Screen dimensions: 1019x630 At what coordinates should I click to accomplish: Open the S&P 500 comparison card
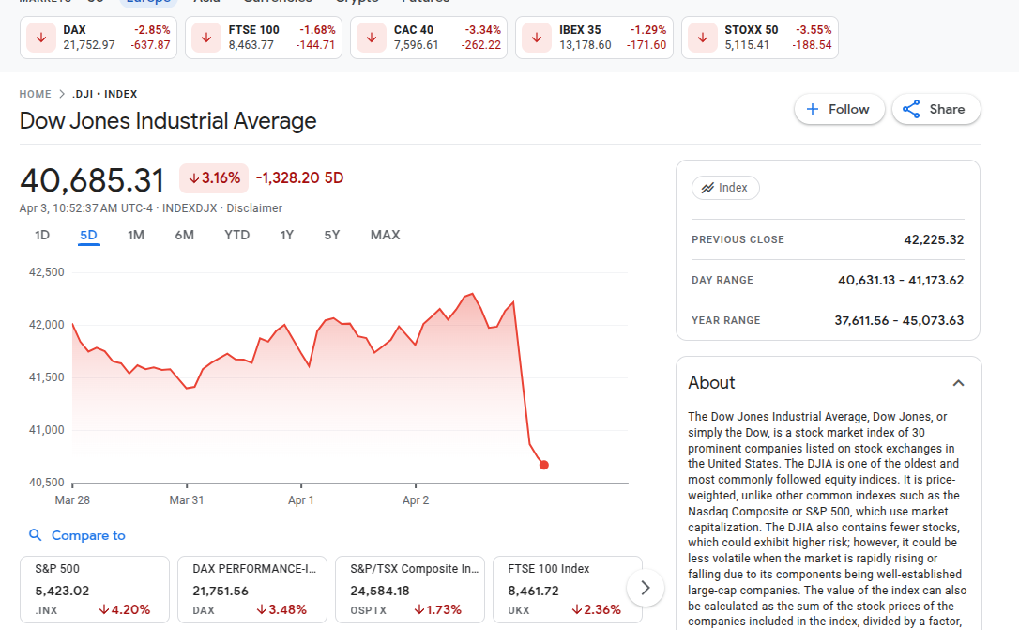94,589
